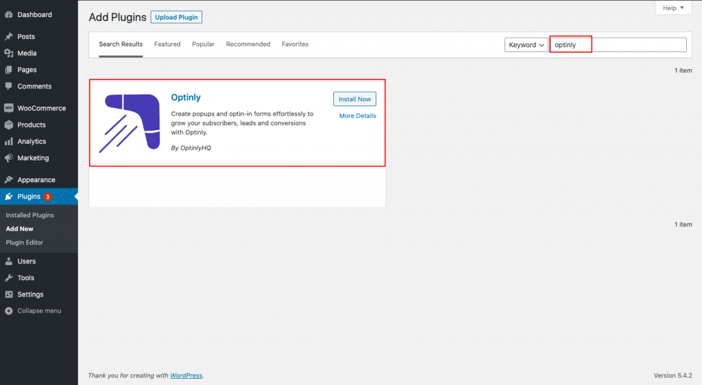Click the Collapse menu arrow icon
702x385 pixels.
click(x=8, y=311)
